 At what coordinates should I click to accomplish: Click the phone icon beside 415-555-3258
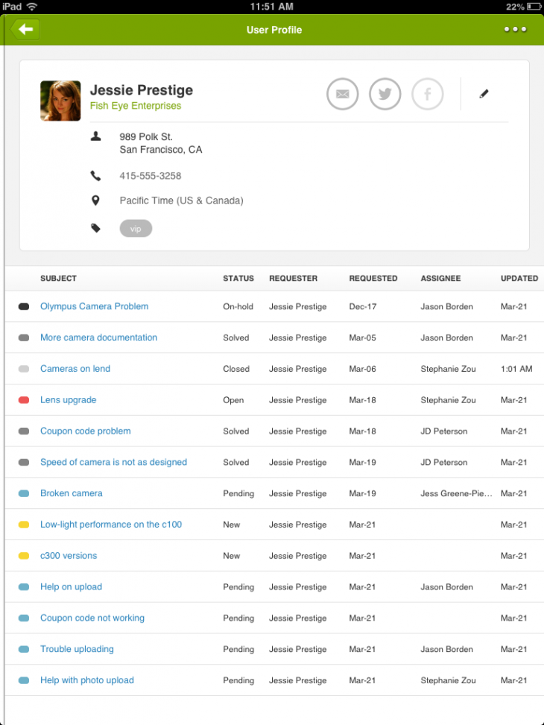[x=95, y=176]
